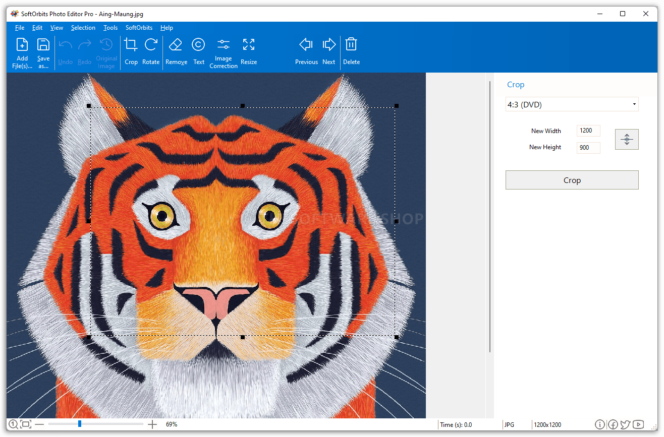Expand the 4:3 (DVD) aspect ratio dropdown
Viewport: 664px width, 437px height.
[x=572, y=104]
